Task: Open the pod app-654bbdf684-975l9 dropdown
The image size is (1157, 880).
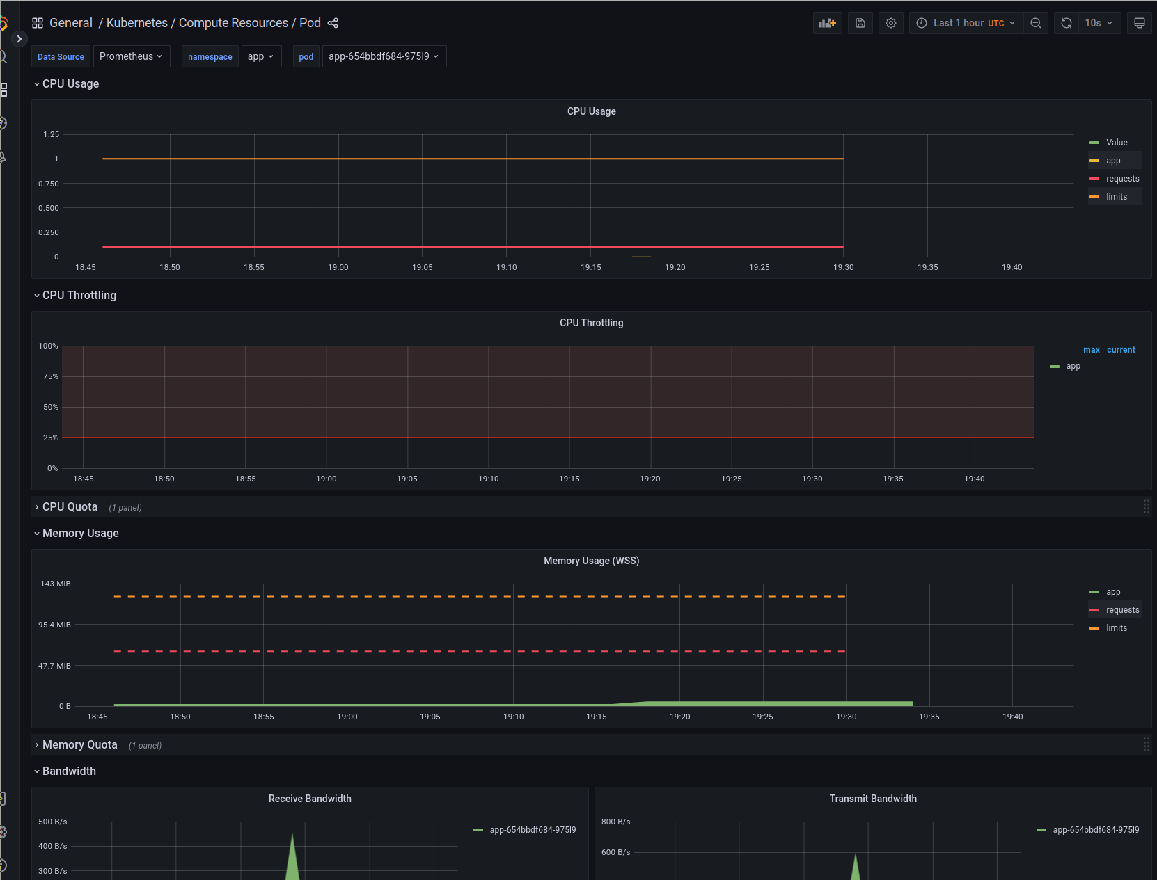Action: point(384,56)
